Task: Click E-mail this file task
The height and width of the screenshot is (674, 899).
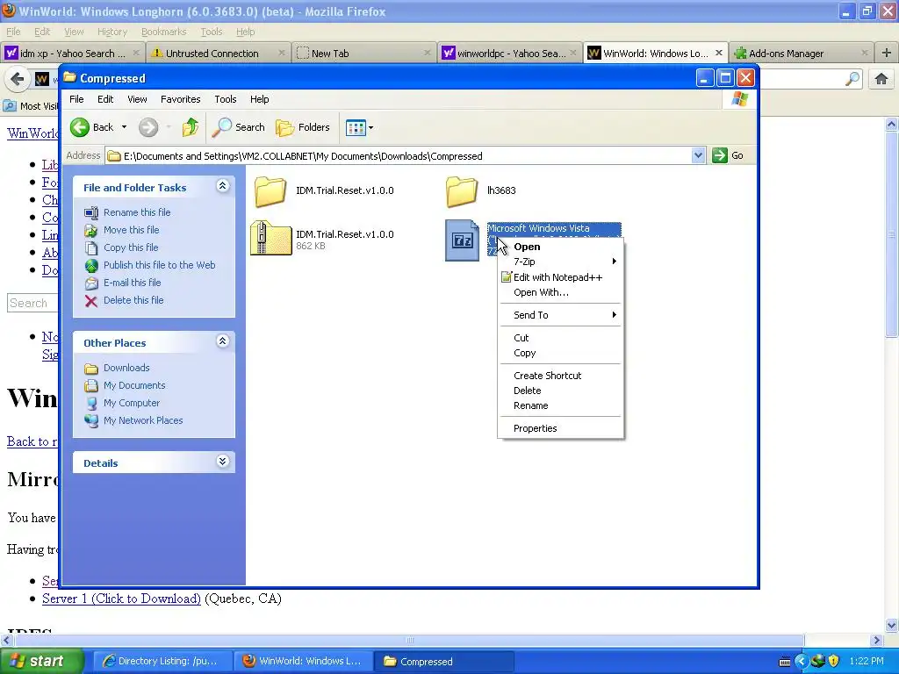Action: [x=132, y=283]
